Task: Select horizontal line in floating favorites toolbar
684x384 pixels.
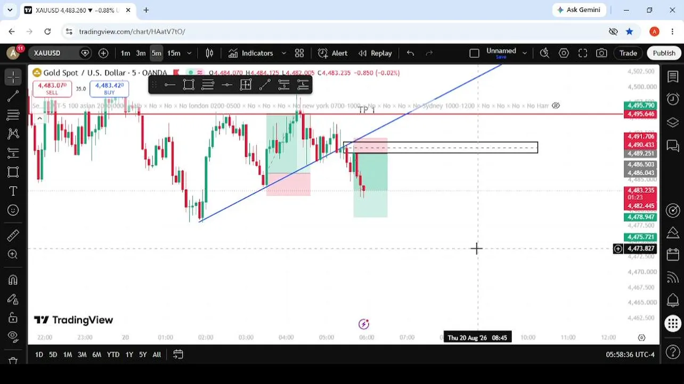Action: (x=169, y=85)
